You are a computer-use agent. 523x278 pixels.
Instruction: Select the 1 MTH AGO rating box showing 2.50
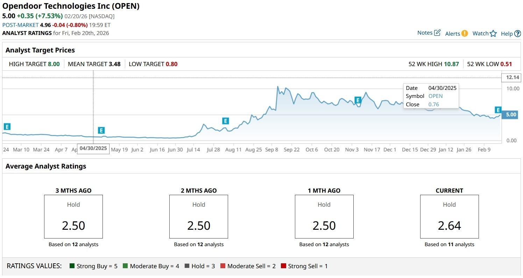[324, 217]
